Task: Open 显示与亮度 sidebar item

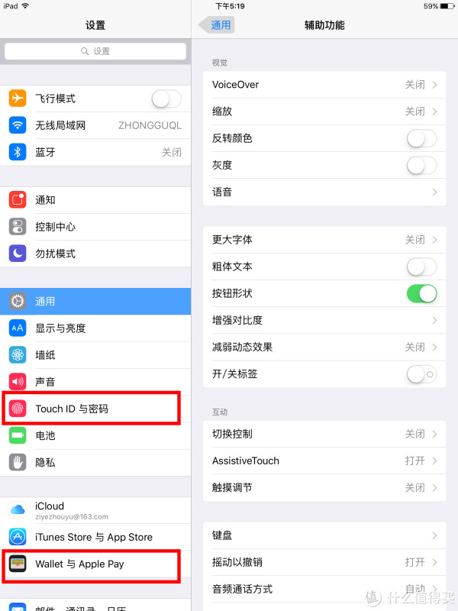Action: pyautogui.click(x=95, y=328)
